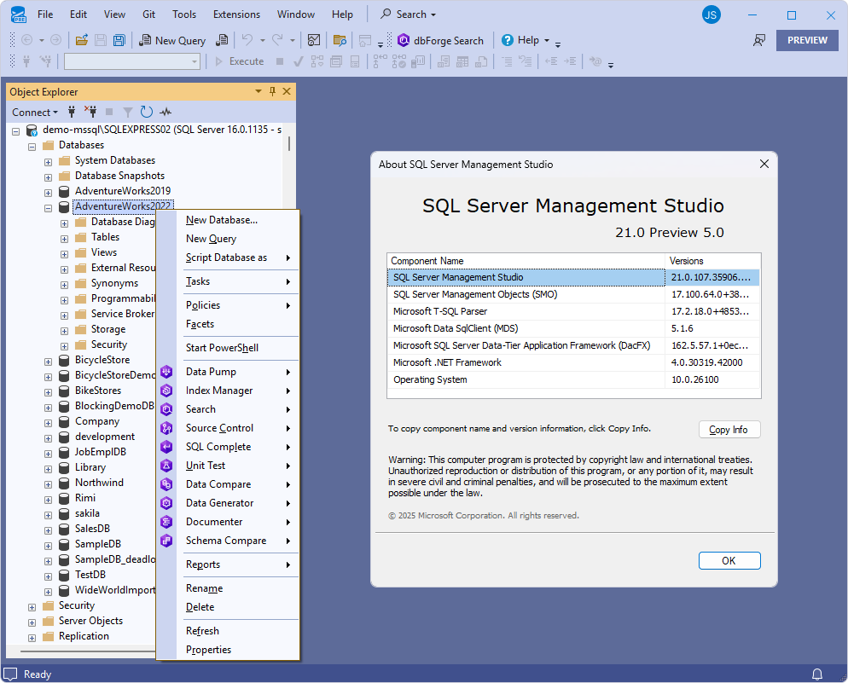Click the Save All toolbar icon
This screenshot has height=683, width=848.
click(119, 40)
